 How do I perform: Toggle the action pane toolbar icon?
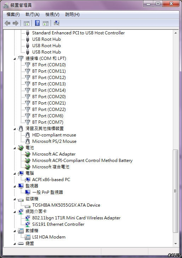pyautogui.click(x=46, y=23)
